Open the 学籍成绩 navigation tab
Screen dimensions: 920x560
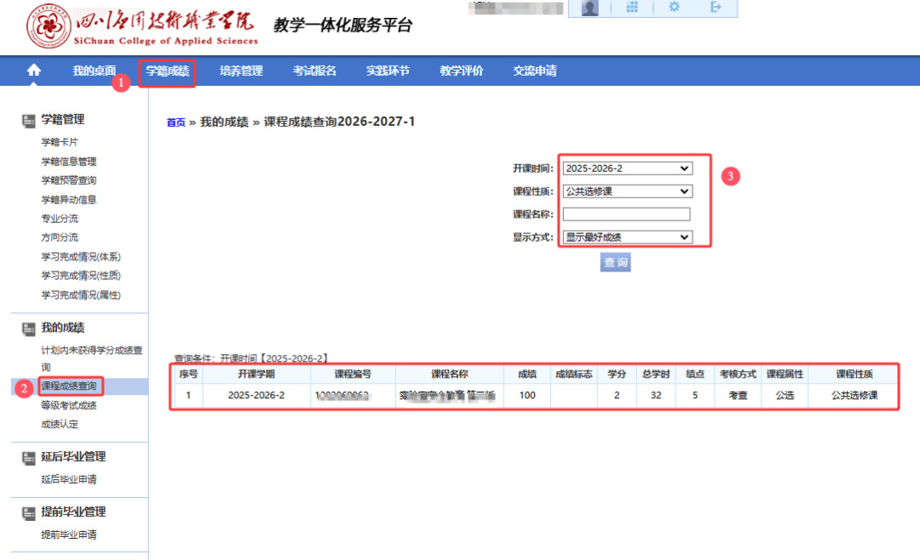[167, 71]
